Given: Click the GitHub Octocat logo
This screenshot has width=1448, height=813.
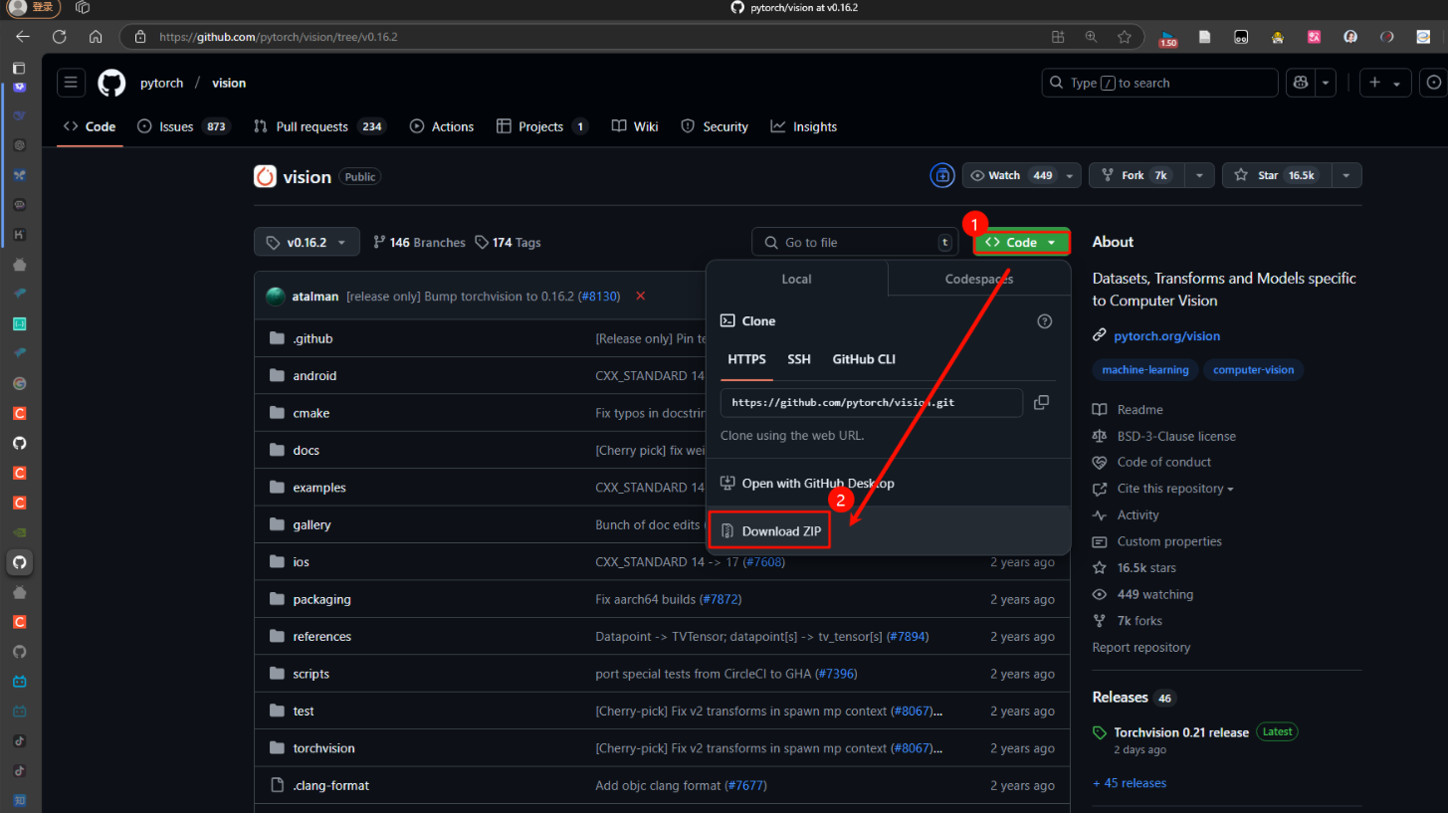Looking at the screenshot, I should (111, 83).
